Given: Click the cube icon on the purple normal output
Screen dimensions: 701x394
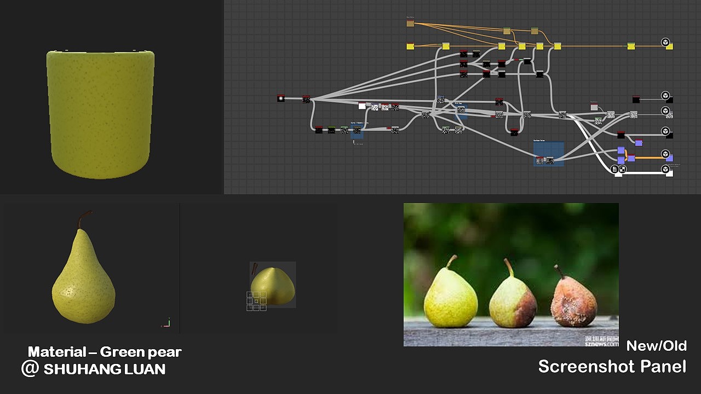Looking at the screenshot, I should point(665,154).
